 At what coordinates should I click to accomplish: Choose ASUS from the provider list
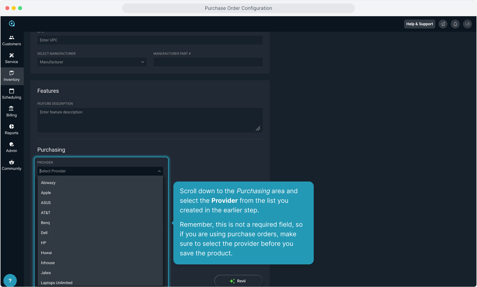click(x=100, y=203)
